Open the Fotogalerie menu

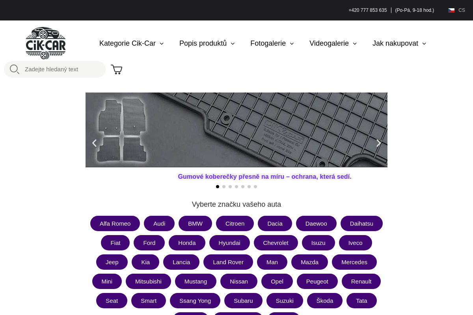[x=272, y=43]
